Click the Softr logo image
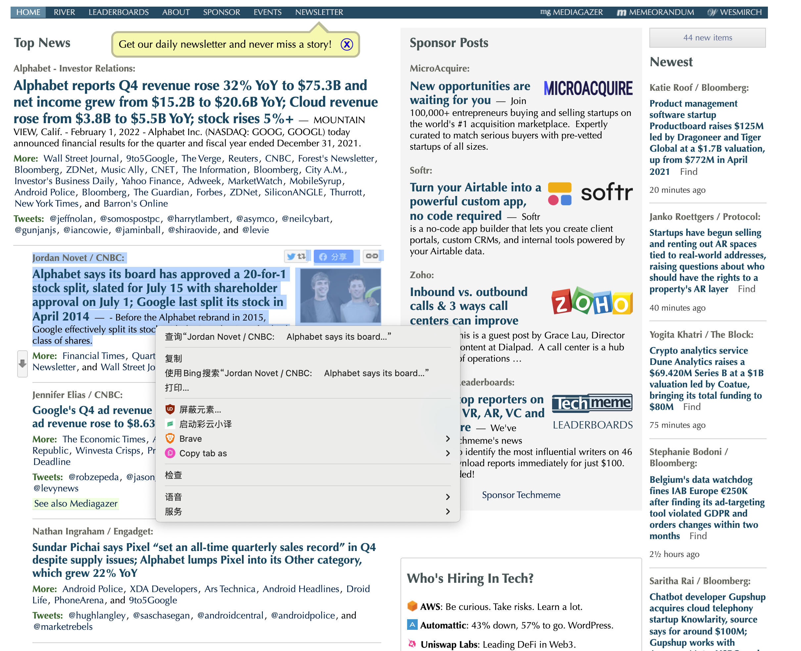The width and height of the screenshot is (801, 651). pyautogui.click(x=590, y=193)
